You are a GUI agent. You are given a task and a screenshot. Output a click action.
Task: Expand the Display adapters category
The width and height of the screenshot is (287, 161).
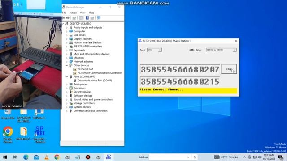(x=67, y=39)
